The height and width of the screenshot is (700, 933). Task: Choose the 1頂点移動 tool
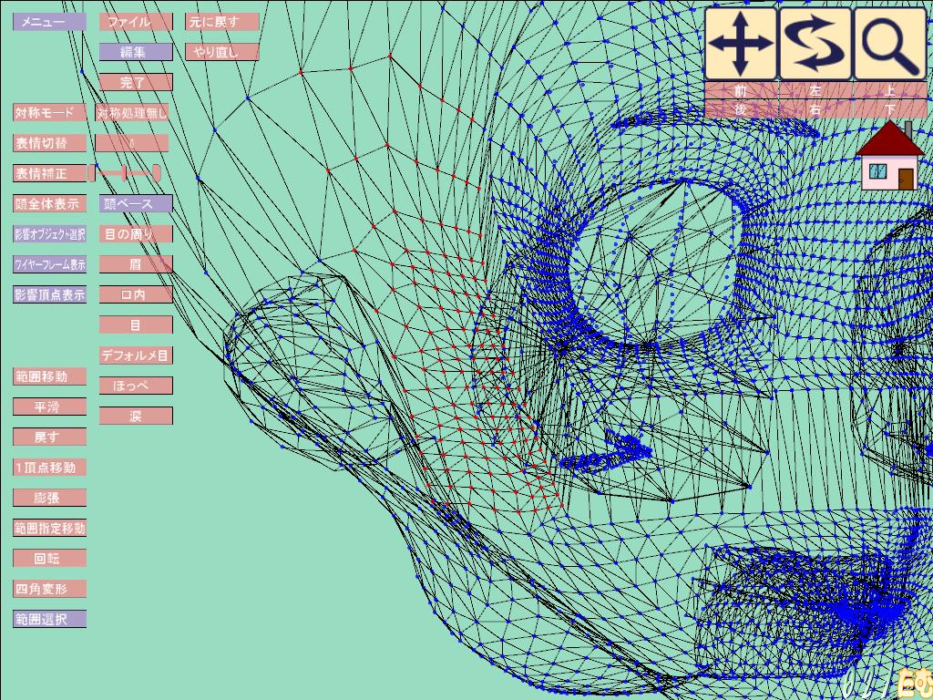point(49,468)
